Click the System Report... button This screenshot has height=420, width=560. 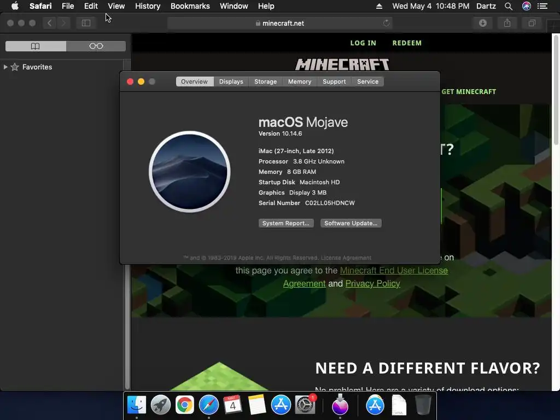[286, 223]
